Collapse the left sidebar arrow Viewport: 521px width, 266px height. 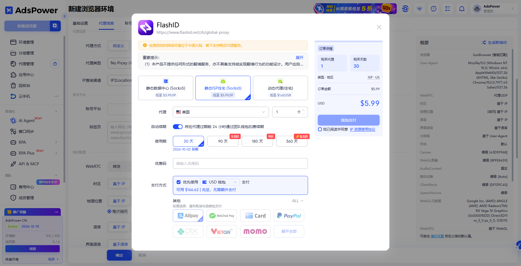point(65,16)
